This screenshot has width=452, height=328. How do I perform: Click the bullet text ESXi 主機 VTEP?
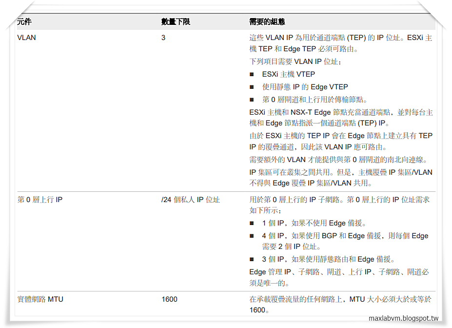[x=289, y=74]
